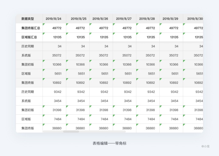Screen dimensions: 219x156
Task: Edit the 49772 cell under 2019/8/24
Action: tap(54, 28)
